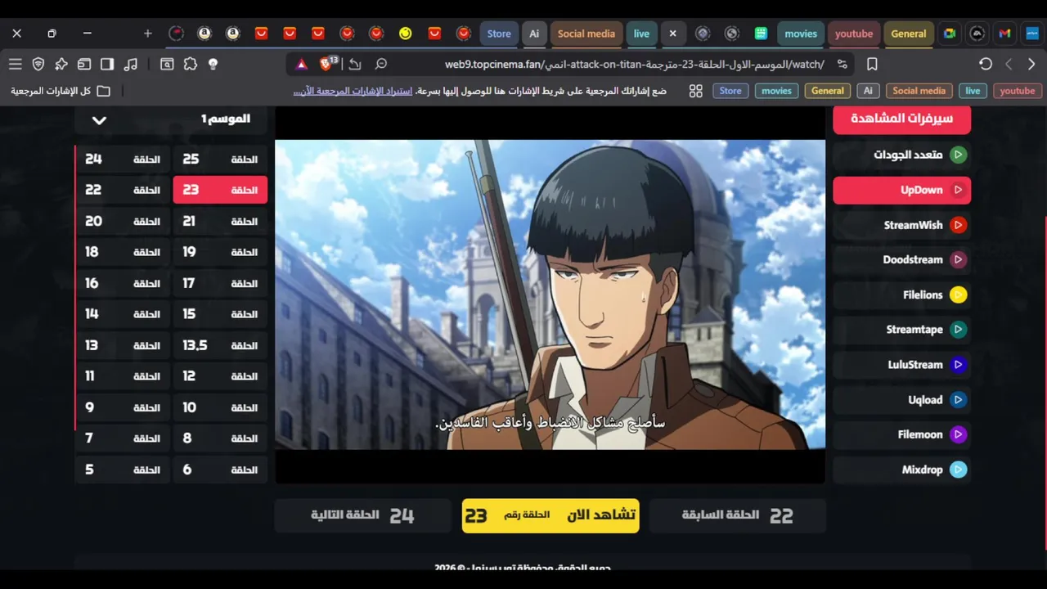
Task: Open كل الإشارات المرجعية bookmarks folder
Action: pyautogui.click(x=61, y=91)
